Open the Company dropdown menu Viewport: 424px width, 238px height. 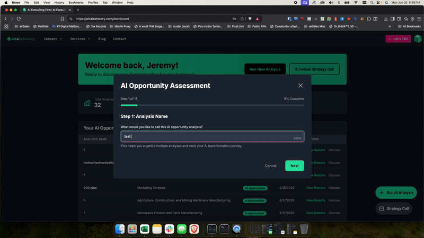53,39
